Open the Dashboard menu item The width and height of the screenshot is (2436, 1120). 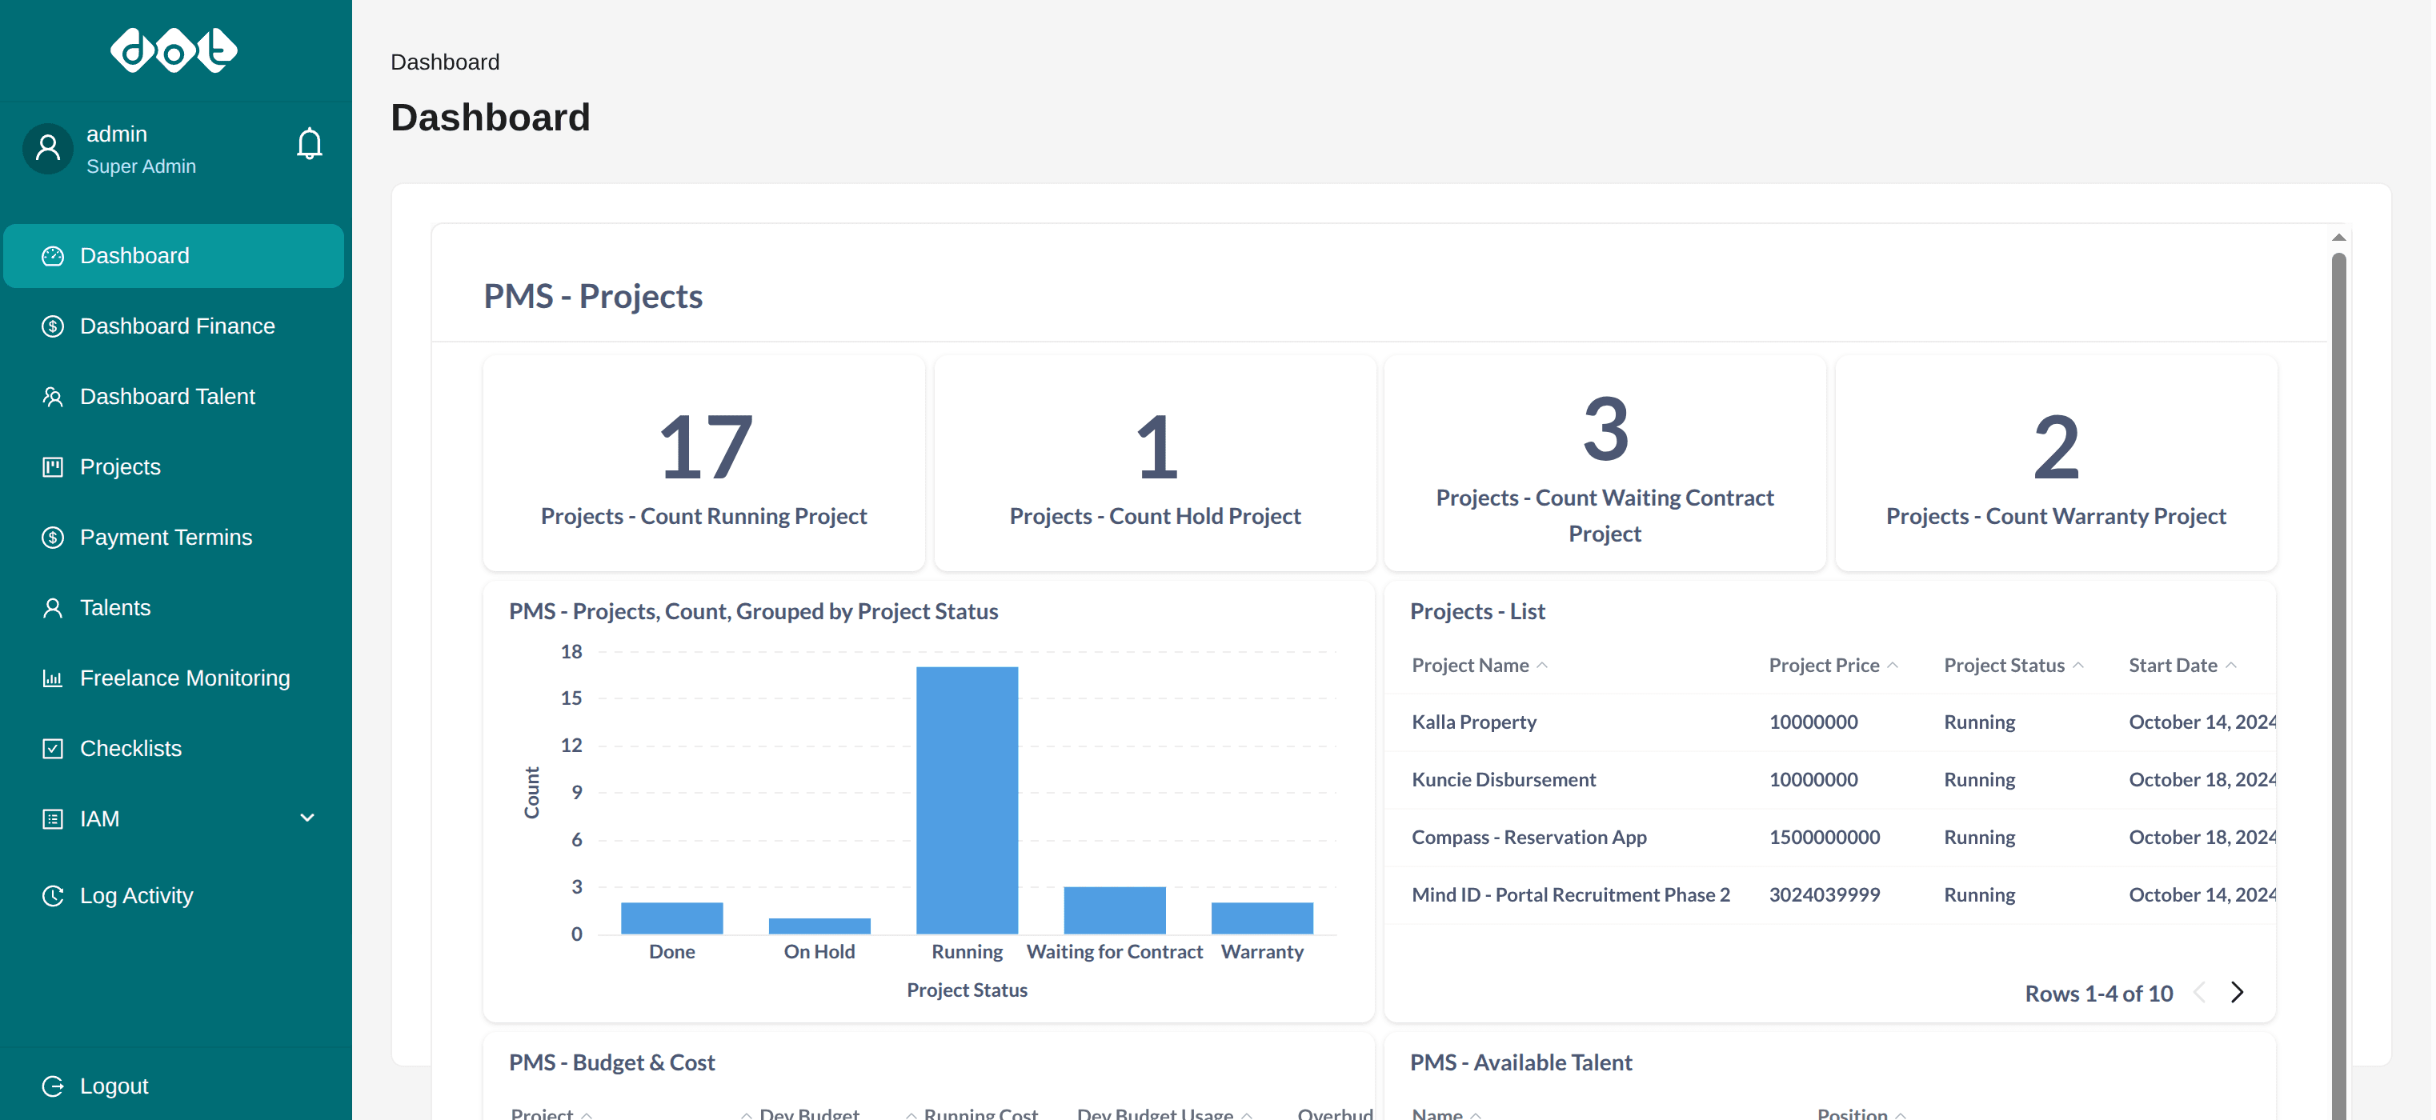point(174,256)
